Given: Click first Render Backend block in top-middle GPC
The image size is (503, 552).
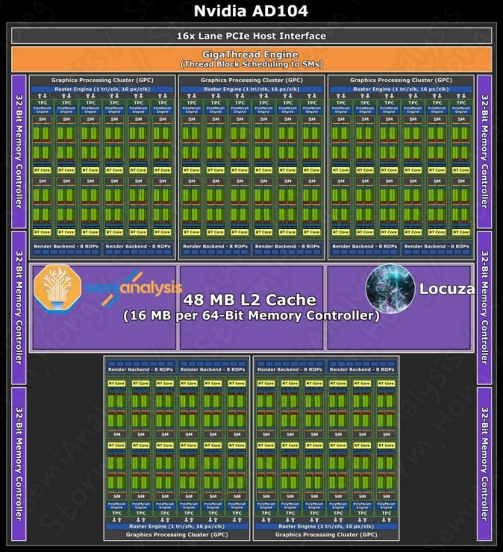Looking at the screenshot, I should (215, 248).
